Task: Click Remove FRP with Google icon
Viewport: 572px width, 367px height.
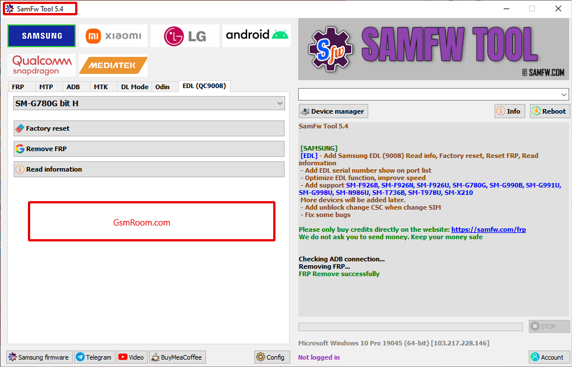Action: [149, 149]
